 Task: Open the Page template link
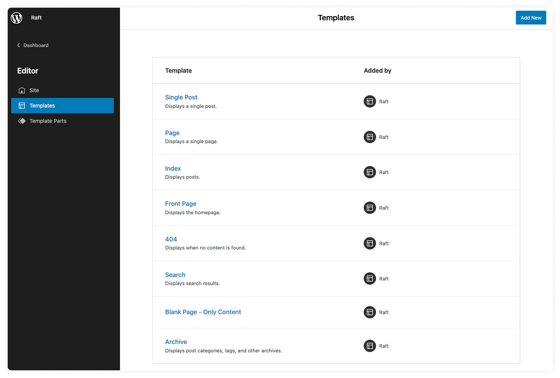[172, 133]
